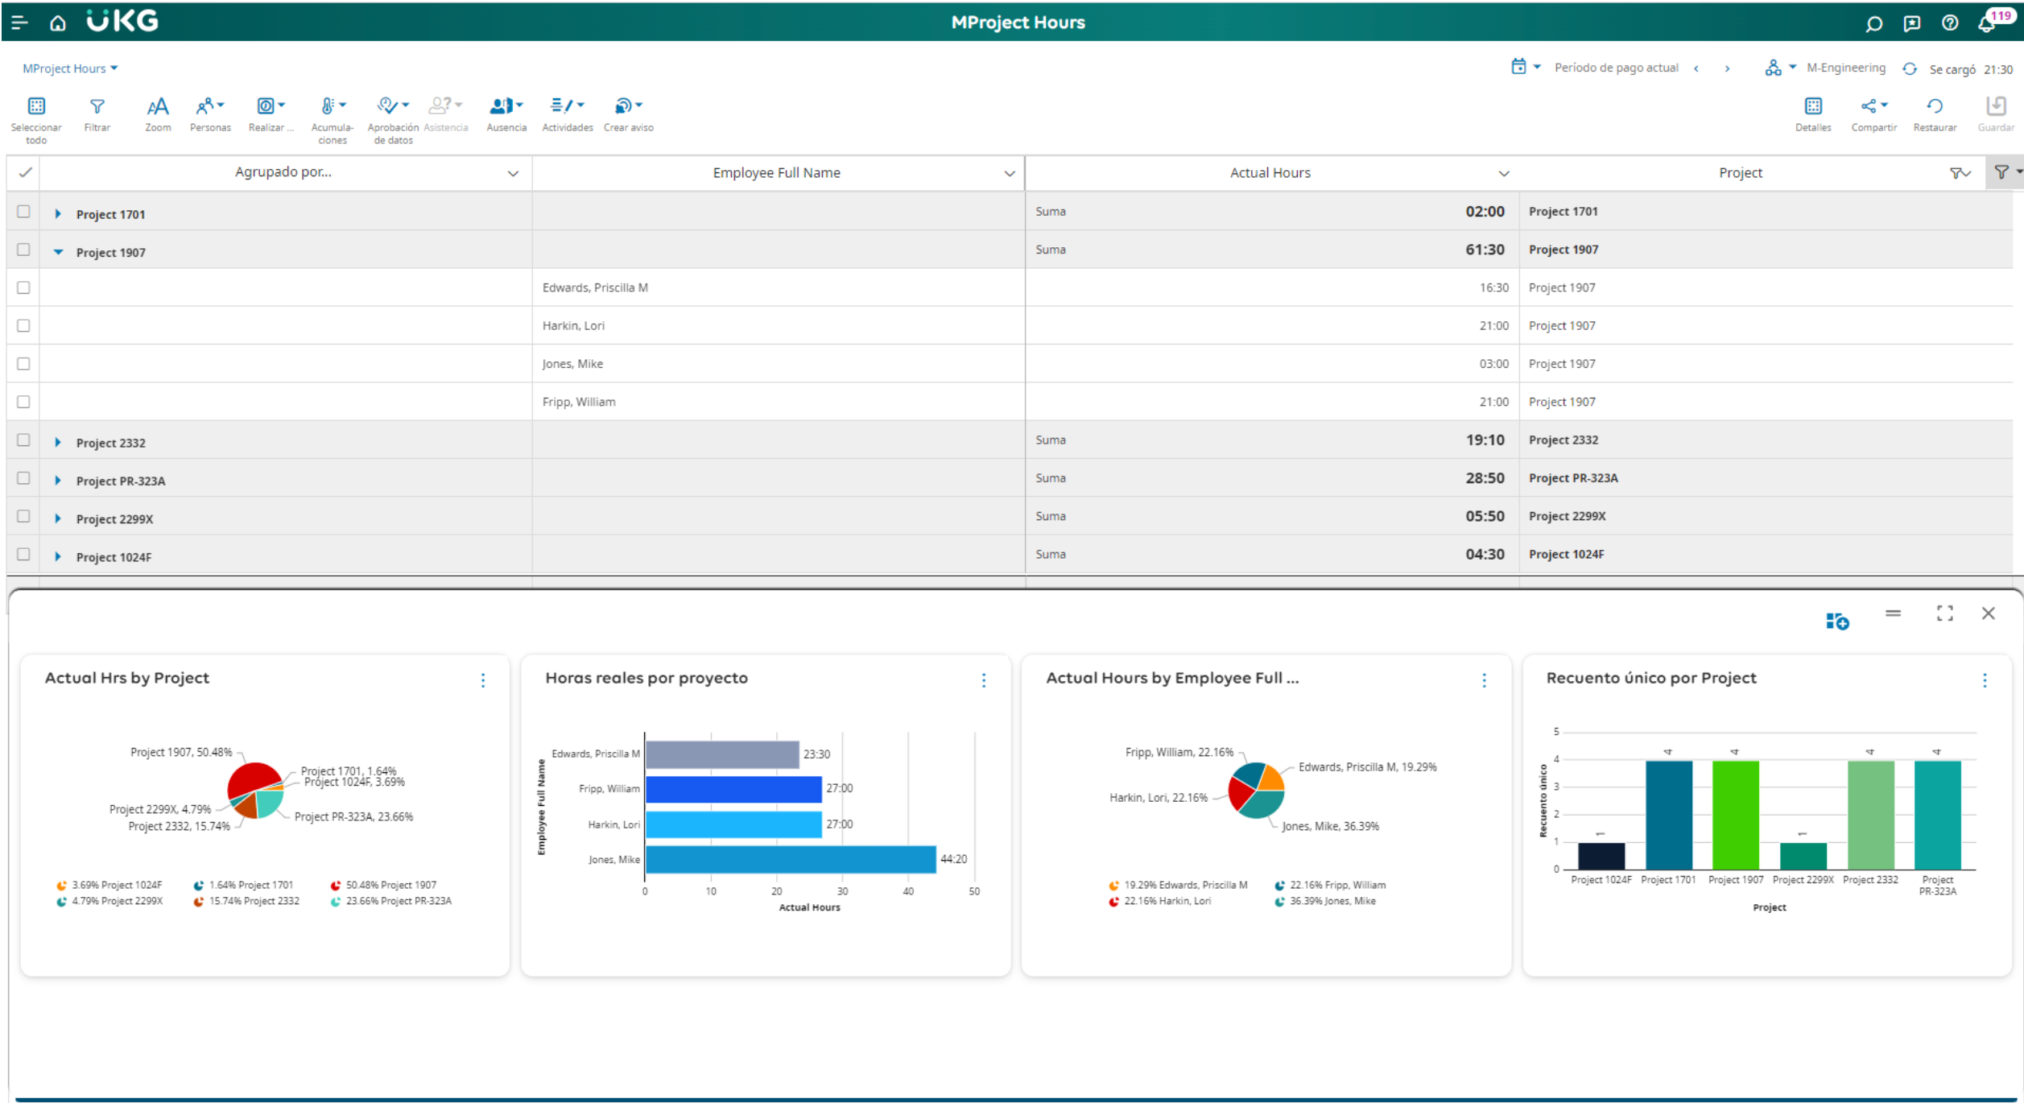Open the Agrupado por dropdown

click(x=513, y=174)
